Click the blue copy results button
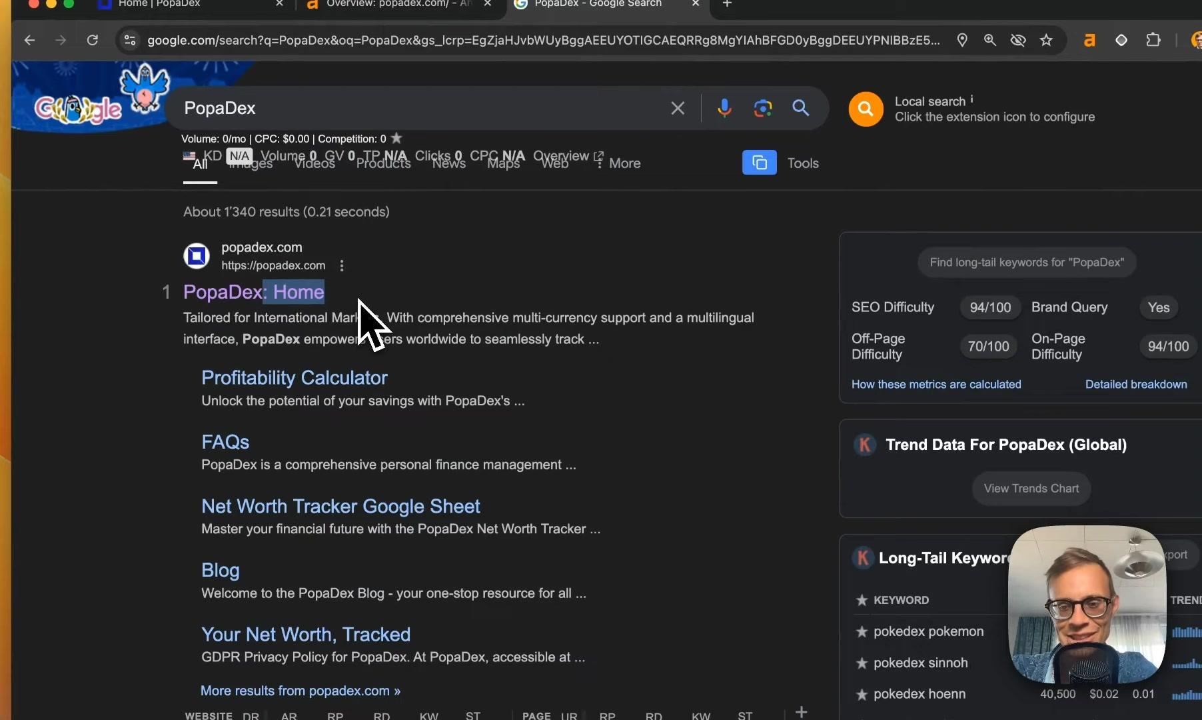The width and height of the screenshot is (1202, 720). [x=760, y=163]
